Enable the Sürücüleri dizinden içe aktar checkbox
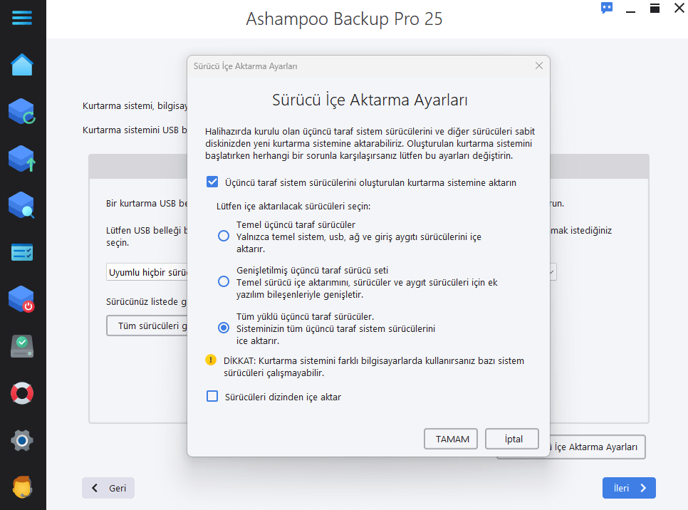The width and height of the screenshot is (688, 510). coord(212,396)
